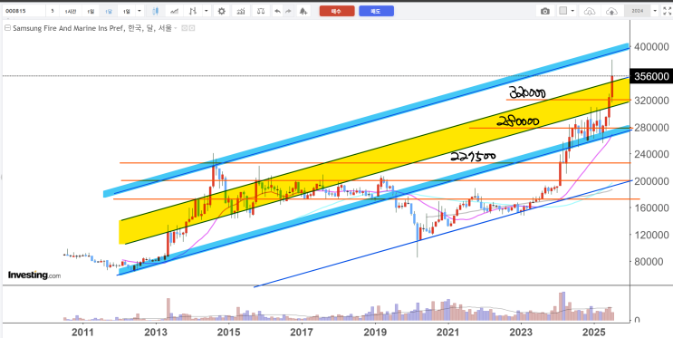Click the 2021 time axis label
The width and height of the screenshot is (673, 338).
click(448, 332)
